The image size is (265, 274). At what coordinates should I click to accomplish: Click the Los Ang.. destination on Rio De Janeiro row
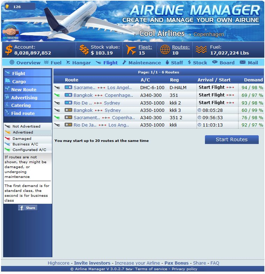pyautogui.click(x=119, y=125)
